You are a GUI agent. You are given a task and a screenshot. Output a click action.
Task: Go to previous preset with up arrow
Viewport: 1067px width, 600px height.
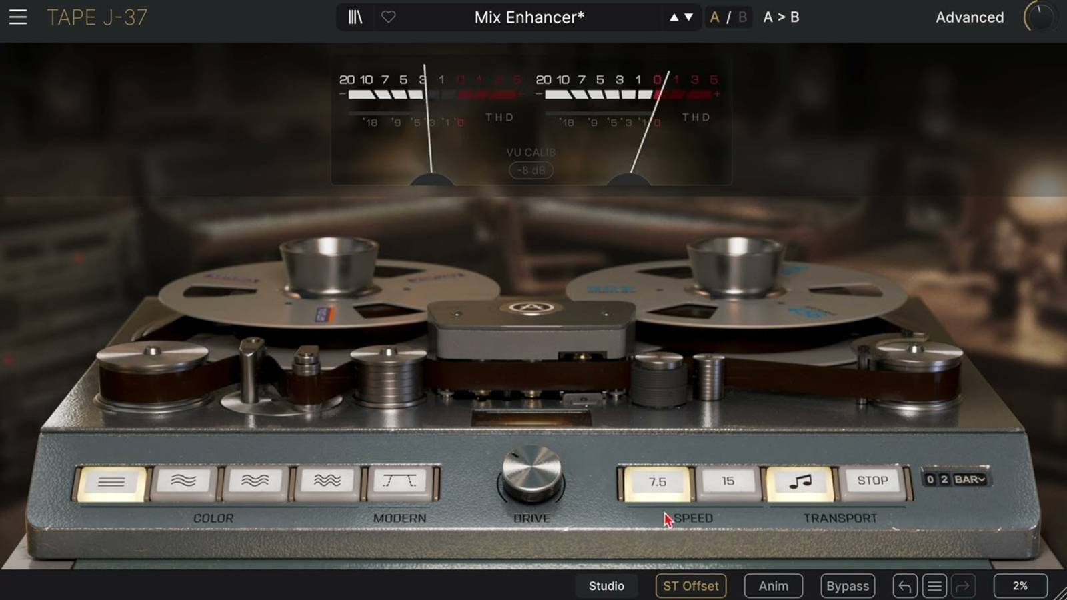click(x=674, y=17)
